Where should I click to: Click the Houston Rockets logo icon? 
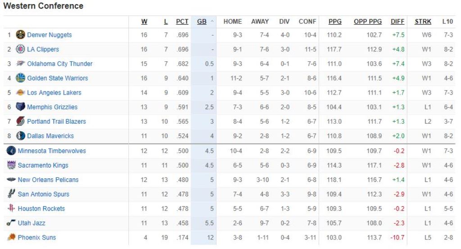pos(11,208)
